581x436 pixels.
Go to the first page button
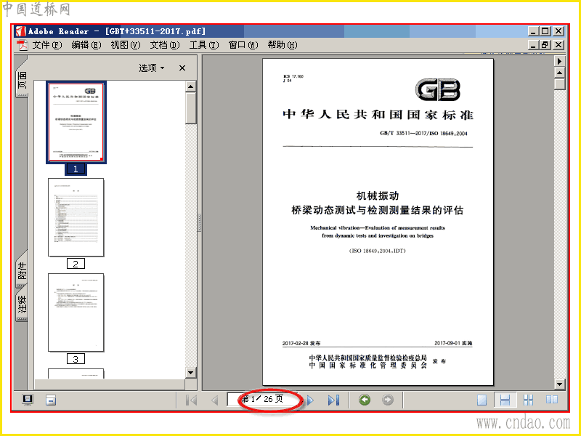point(192,400)
